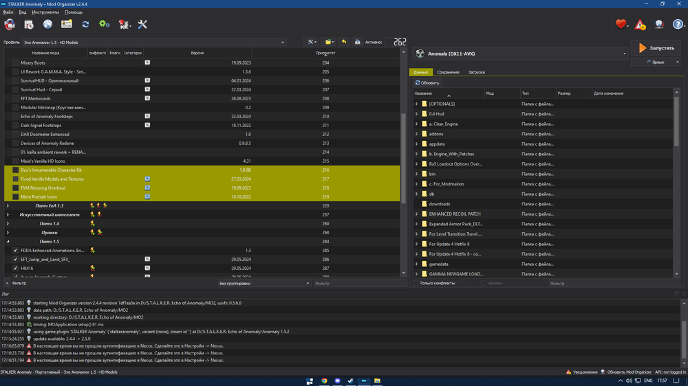Enable Dark Signal Footsteps checkbox
The image size is (688, 386).
[15, 125]
